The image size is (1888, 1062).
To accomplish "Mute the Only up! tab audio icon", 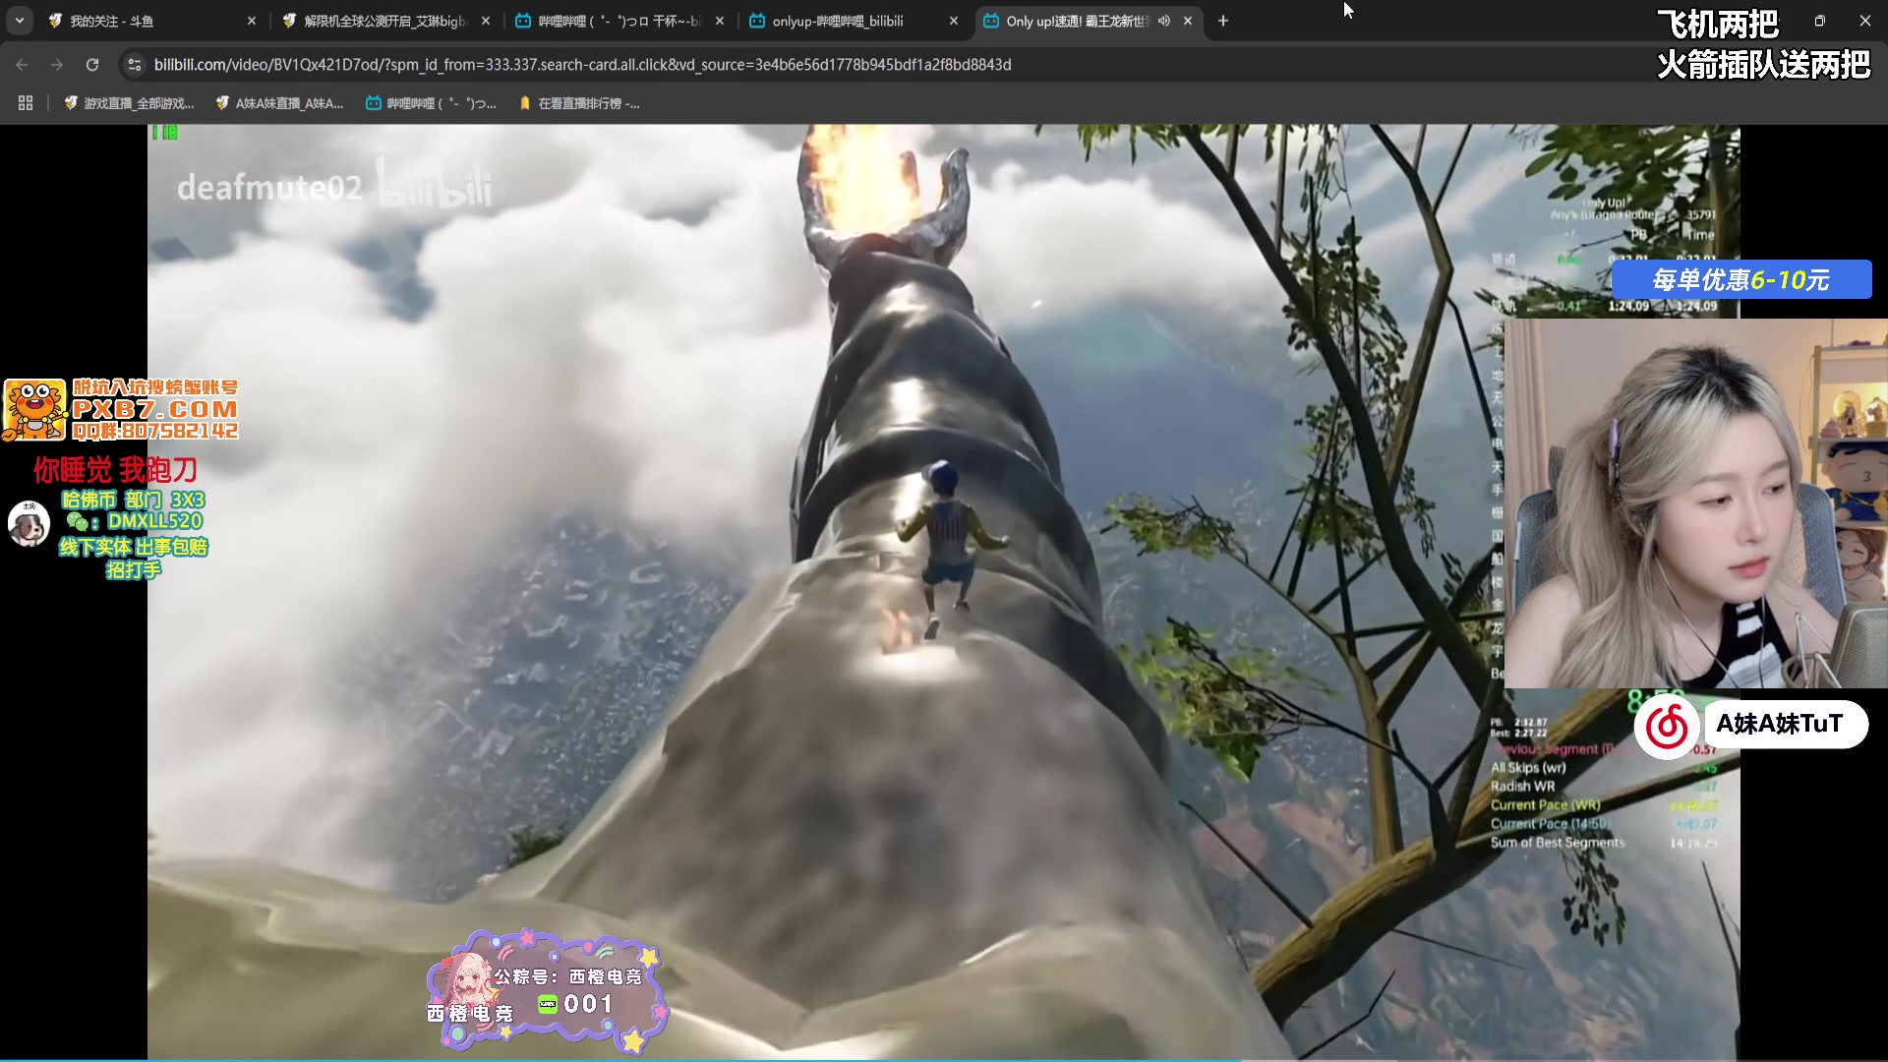I will pyautogui.click(x=1164, y=21).
